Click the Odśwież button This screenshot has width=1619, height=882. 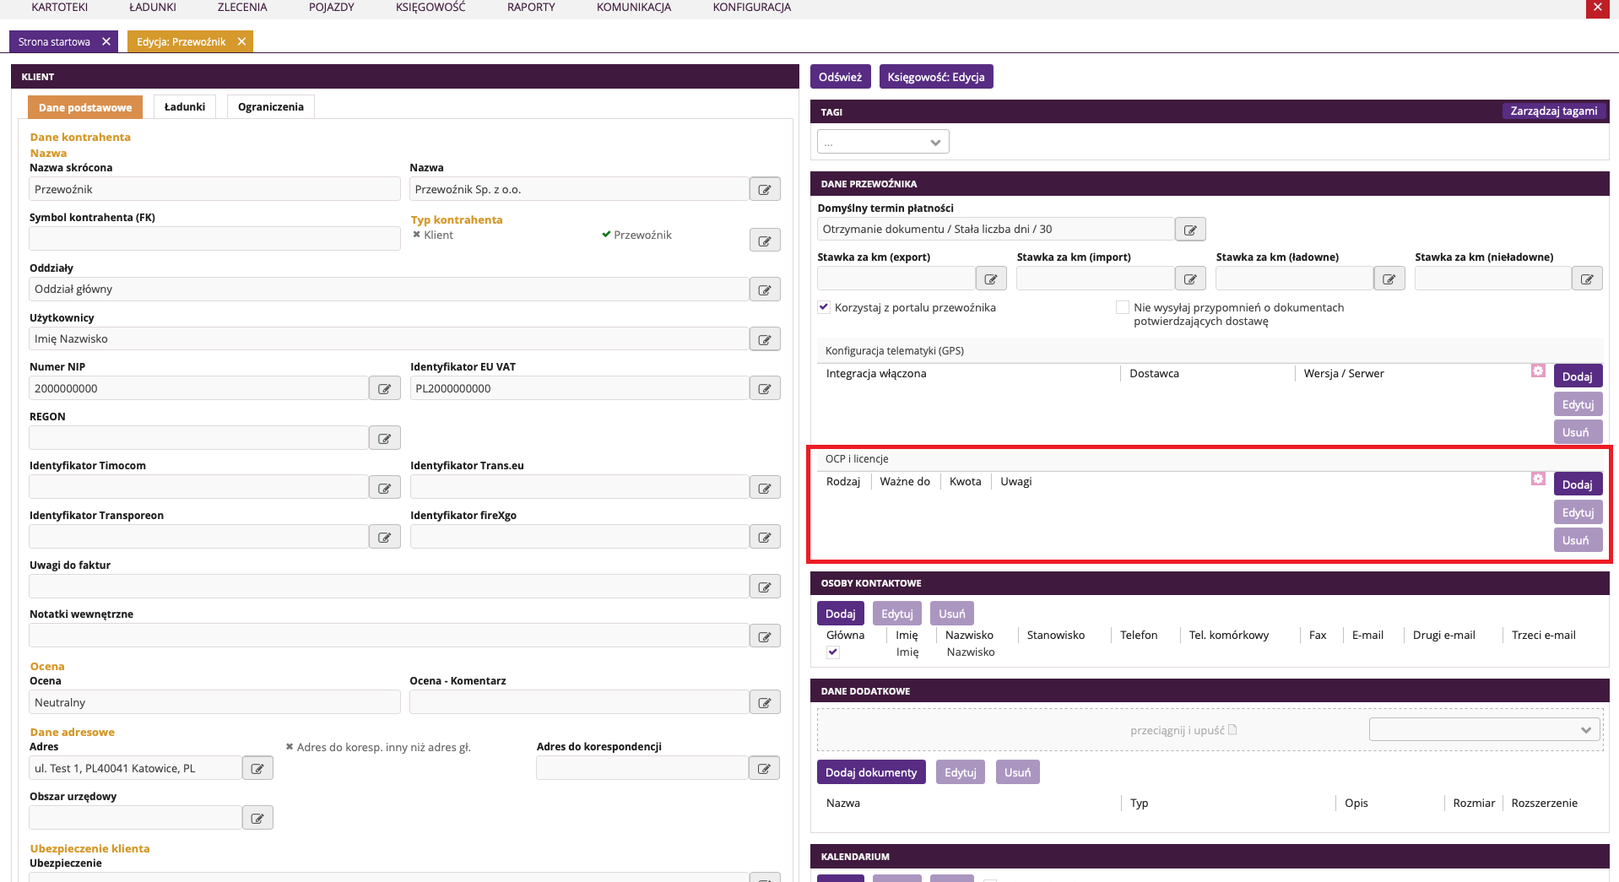pos(840,77)
